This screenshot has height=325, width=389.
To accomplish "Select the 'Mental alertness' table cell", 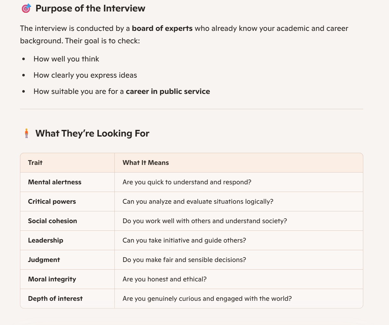I will click(x=55, y=182).
